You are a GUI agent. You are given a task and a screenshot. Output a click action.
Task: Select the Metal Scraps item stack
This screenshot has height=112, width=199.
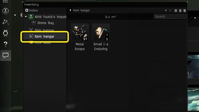(80, 37)
